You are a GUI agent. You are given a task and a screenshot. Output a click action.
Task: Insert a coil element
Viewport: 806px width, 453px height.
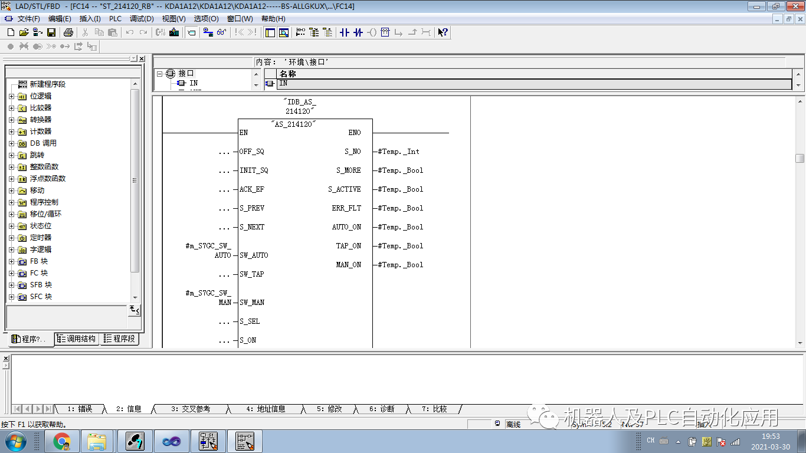[x=372, y=32]
